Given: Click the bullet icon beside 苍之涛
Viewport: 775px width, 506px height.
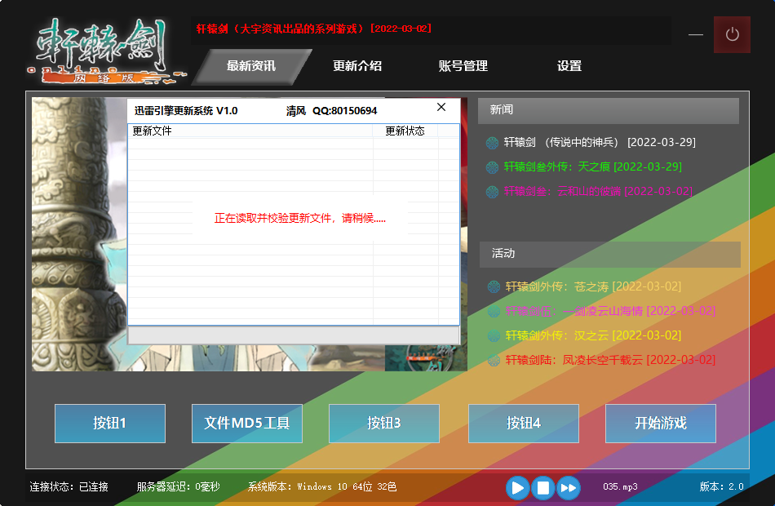Looking at the screenshot, I should coord(494,287).
